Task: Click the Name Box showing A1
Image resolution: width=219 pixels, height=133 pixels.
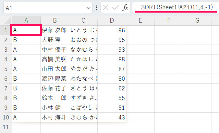Action: (x=48, y=8)
